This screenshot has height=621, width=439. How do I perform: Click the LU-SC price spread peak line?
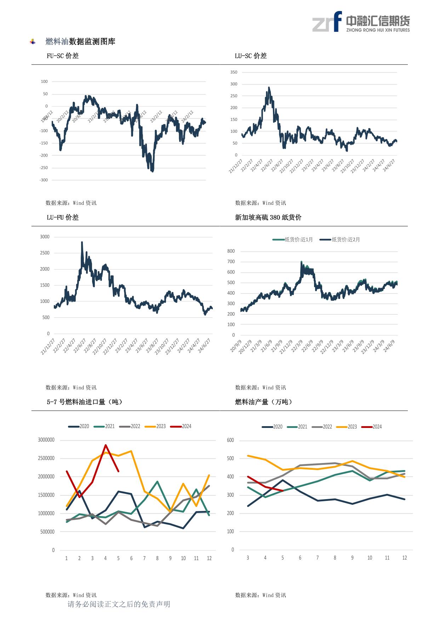(269, 88)
